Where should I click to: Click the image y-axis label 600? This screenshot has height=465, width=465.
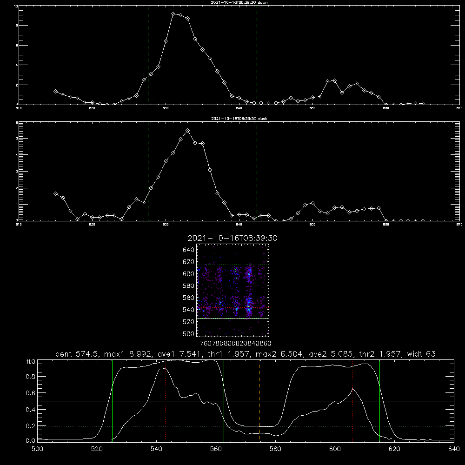[189, 274]
